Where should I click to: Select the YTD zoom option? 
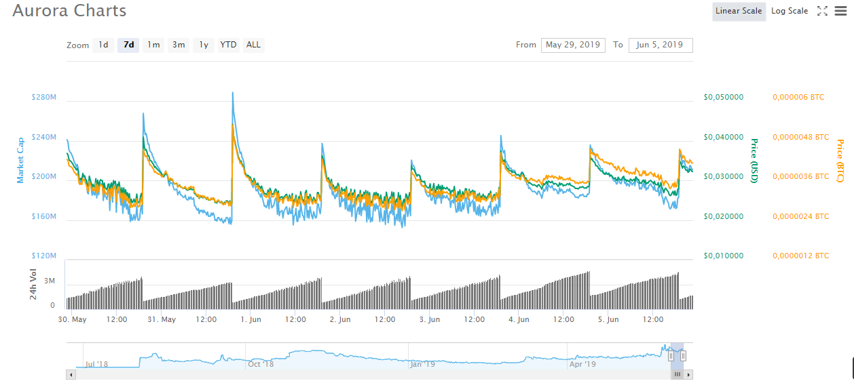(229, 45)
